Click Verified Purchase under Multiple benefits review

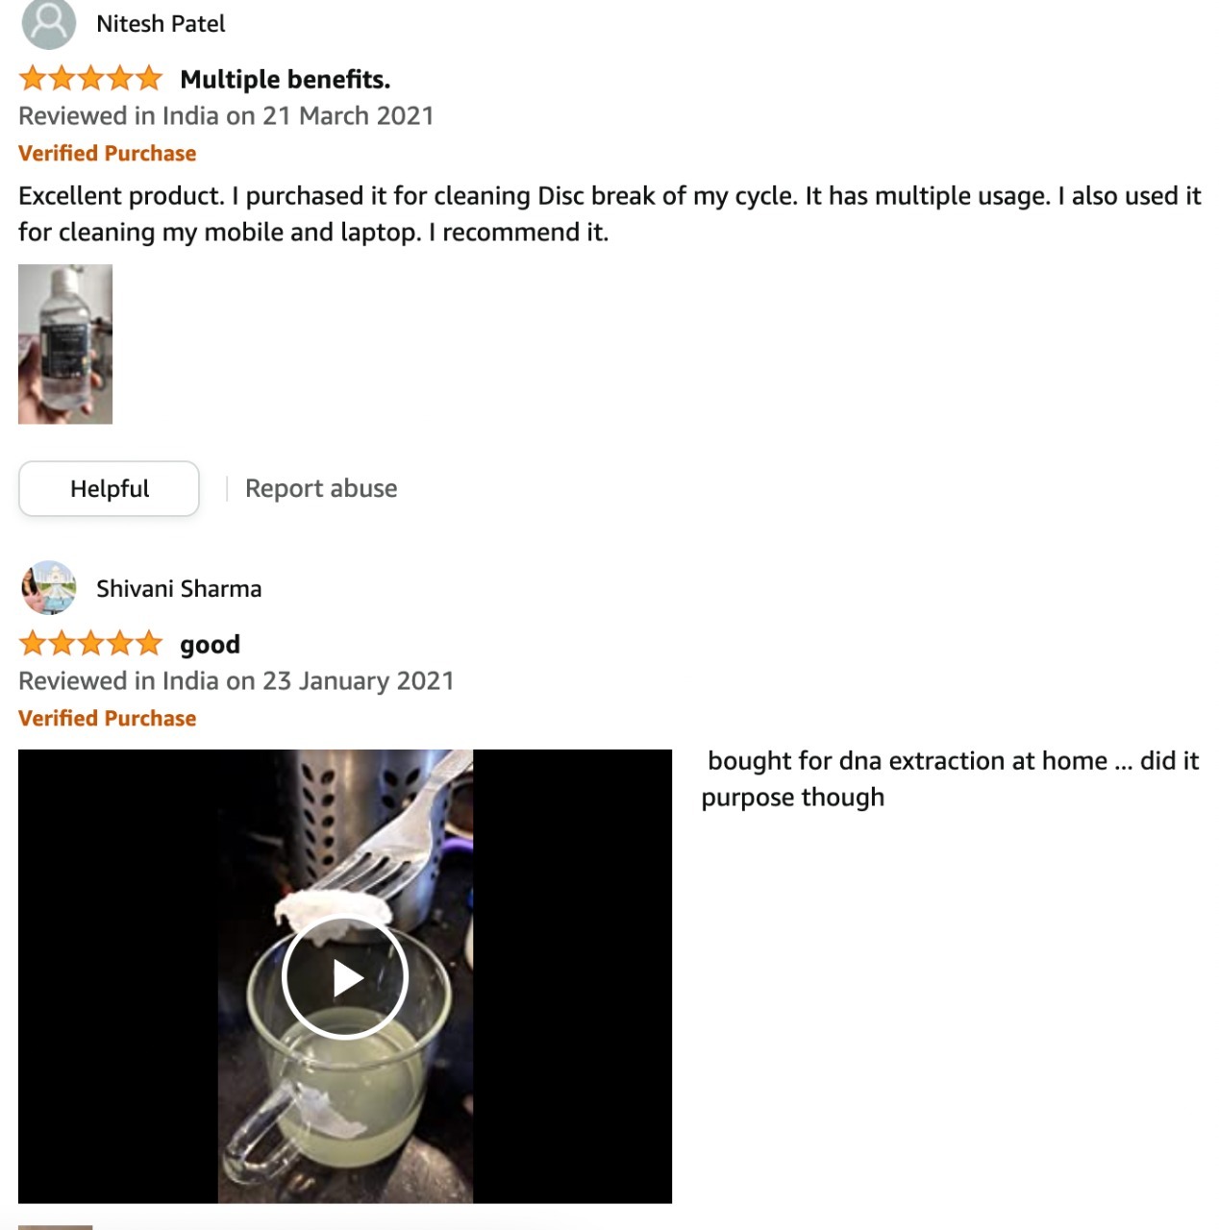pos(107,153)
